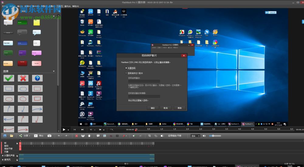Click the speaker volume icon
The height and width of the screenshot is (167, 304).
click(x=204, y=136)
